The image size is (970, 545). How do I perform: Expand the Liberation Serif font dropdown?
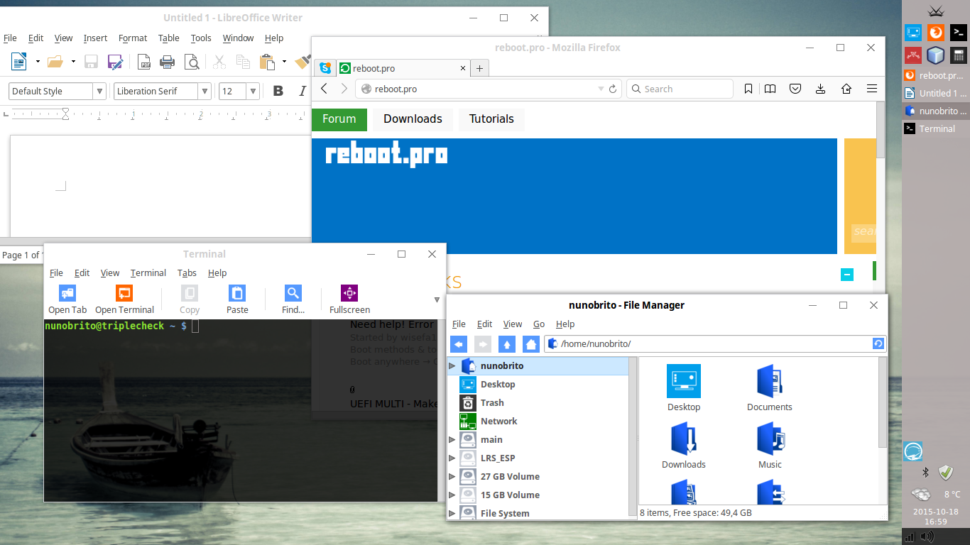pos(205,91)
